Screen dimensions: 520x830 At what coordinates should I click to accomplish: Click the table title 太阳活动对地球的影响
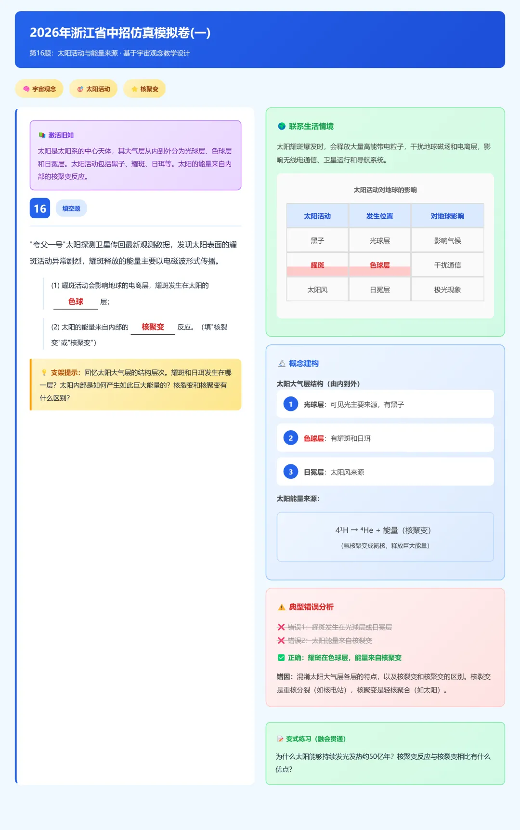(x=385, y=190)
